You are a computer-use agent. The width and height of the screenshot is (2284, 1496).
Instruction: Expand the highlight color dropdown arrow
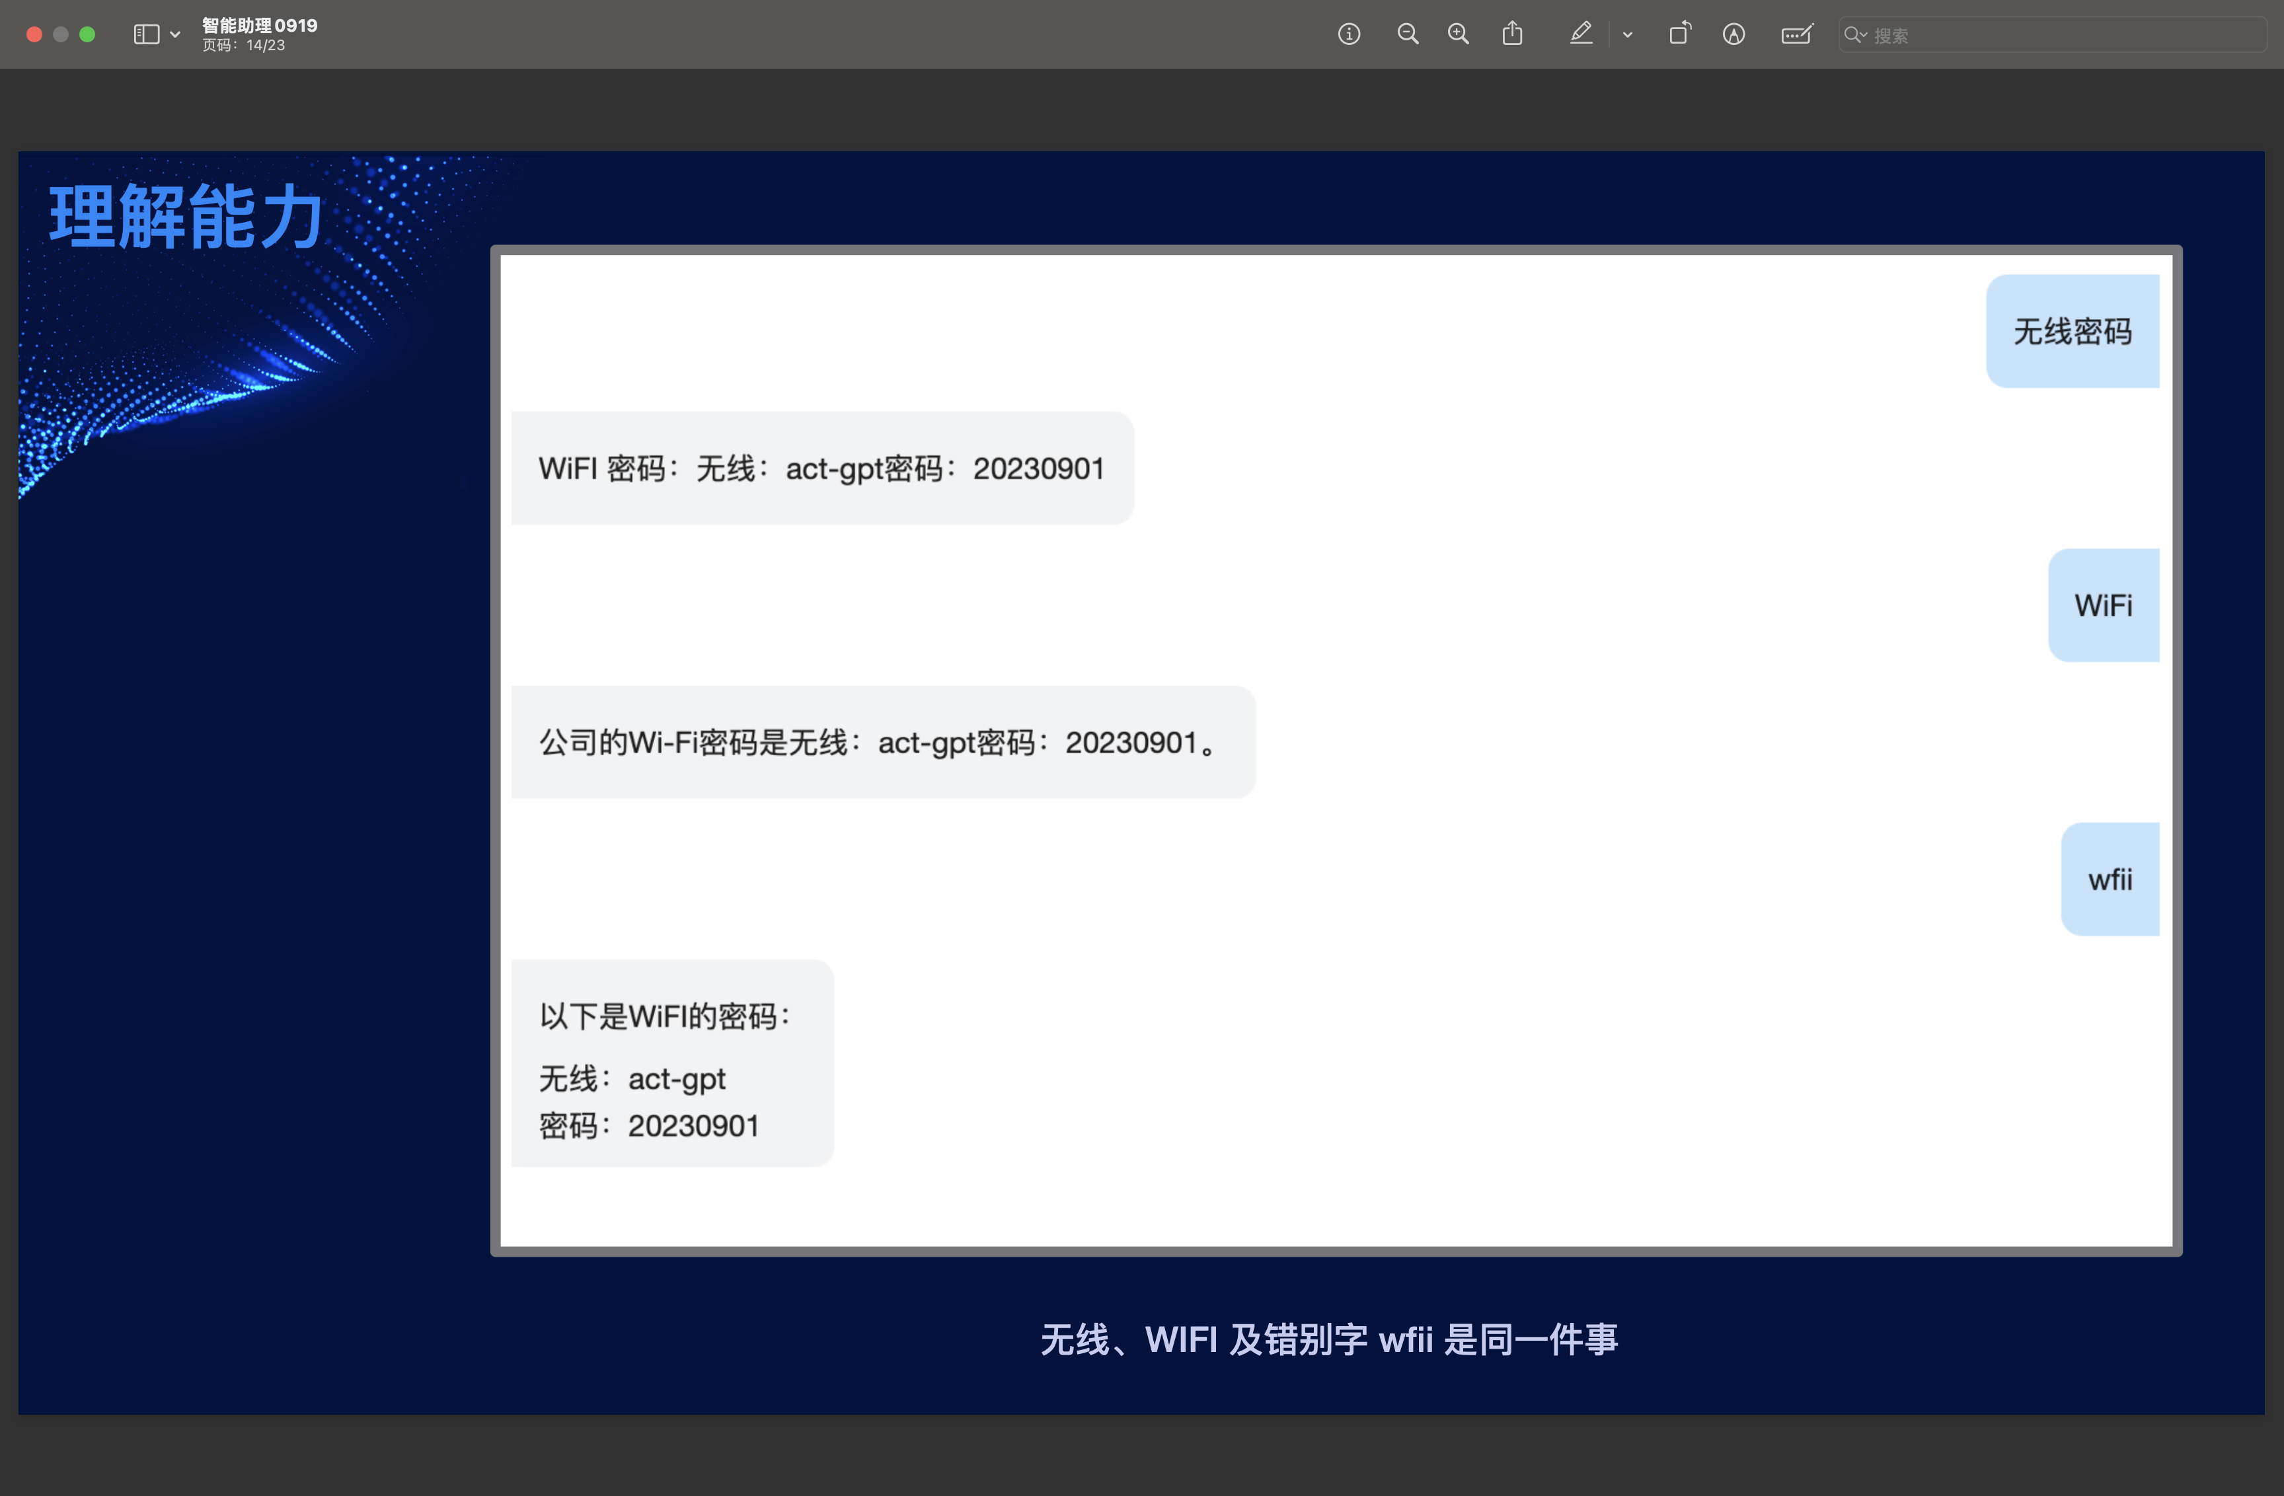pos(1628,34)
